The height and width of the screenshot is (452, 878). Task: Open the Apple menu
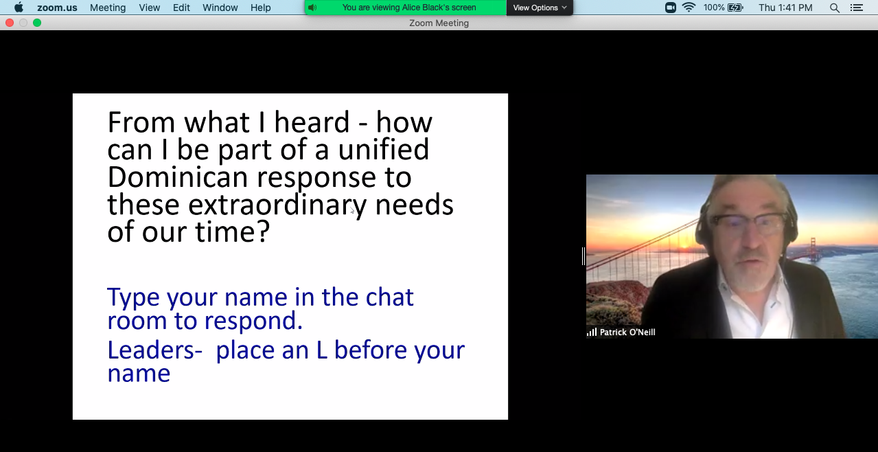click(x=19, y=8)
